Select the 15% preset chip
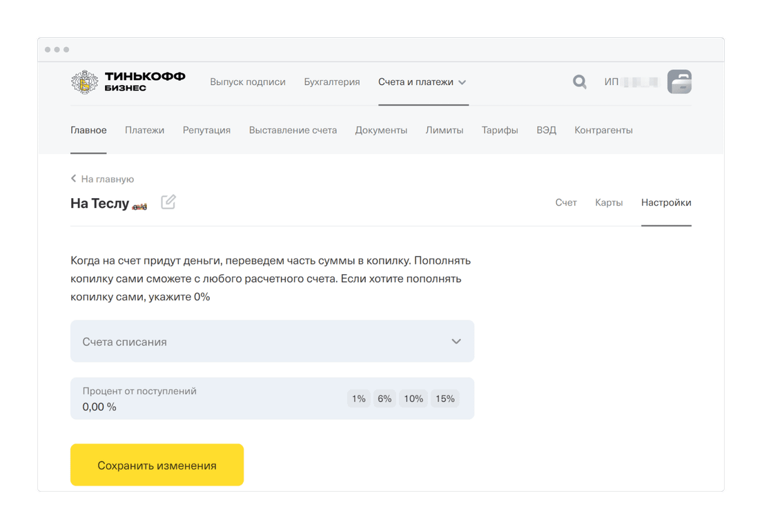Screen dimensions: 762x529 (444, 398)
